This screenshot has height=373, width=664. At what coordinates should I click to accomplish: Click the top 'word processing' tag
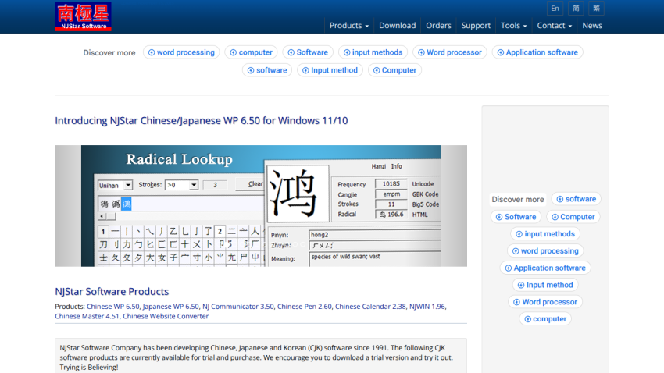[181, 52]
